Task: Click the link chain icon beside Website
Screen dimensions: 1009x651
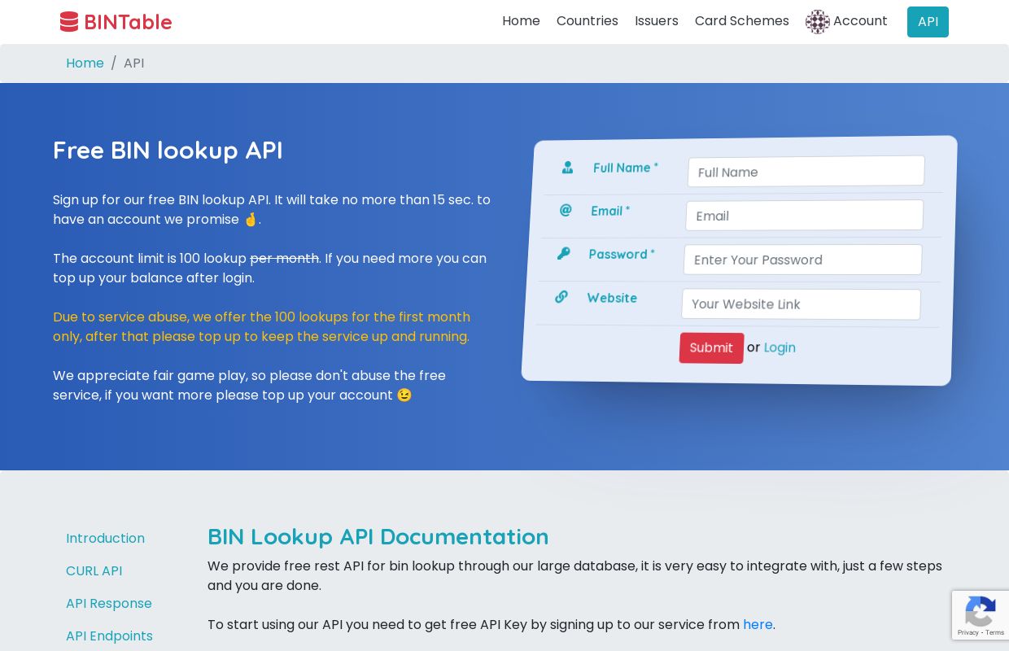Action: tap(561, 297)
